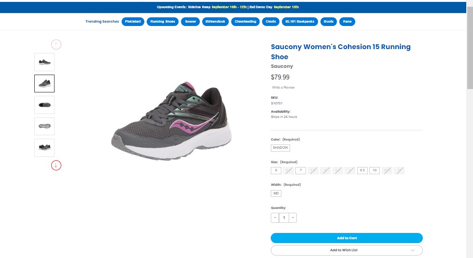This screenshot has width=473, height=258.
Task: Click the Add to Cart button
Action: coord(347,238)
